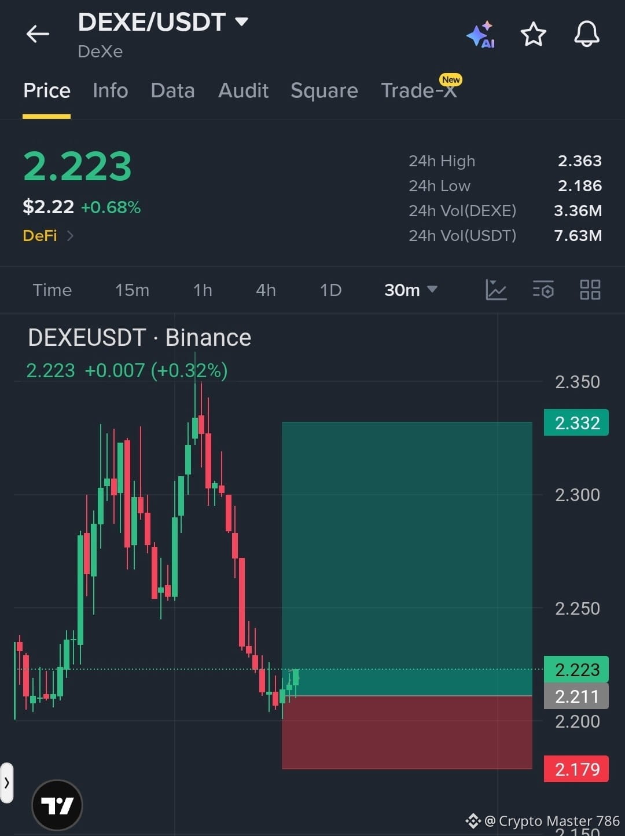Select the green profit zone of position
Screen dimensions: 625x836
[407, 558]
